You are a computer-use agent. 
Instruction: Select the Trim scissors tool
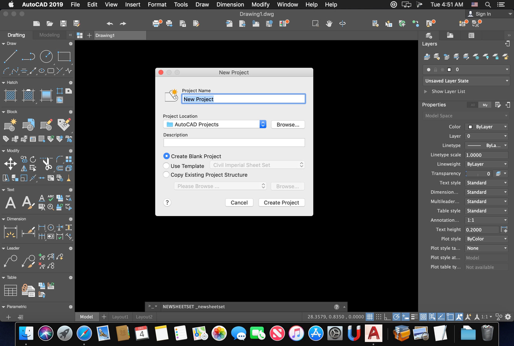point(47,163)
